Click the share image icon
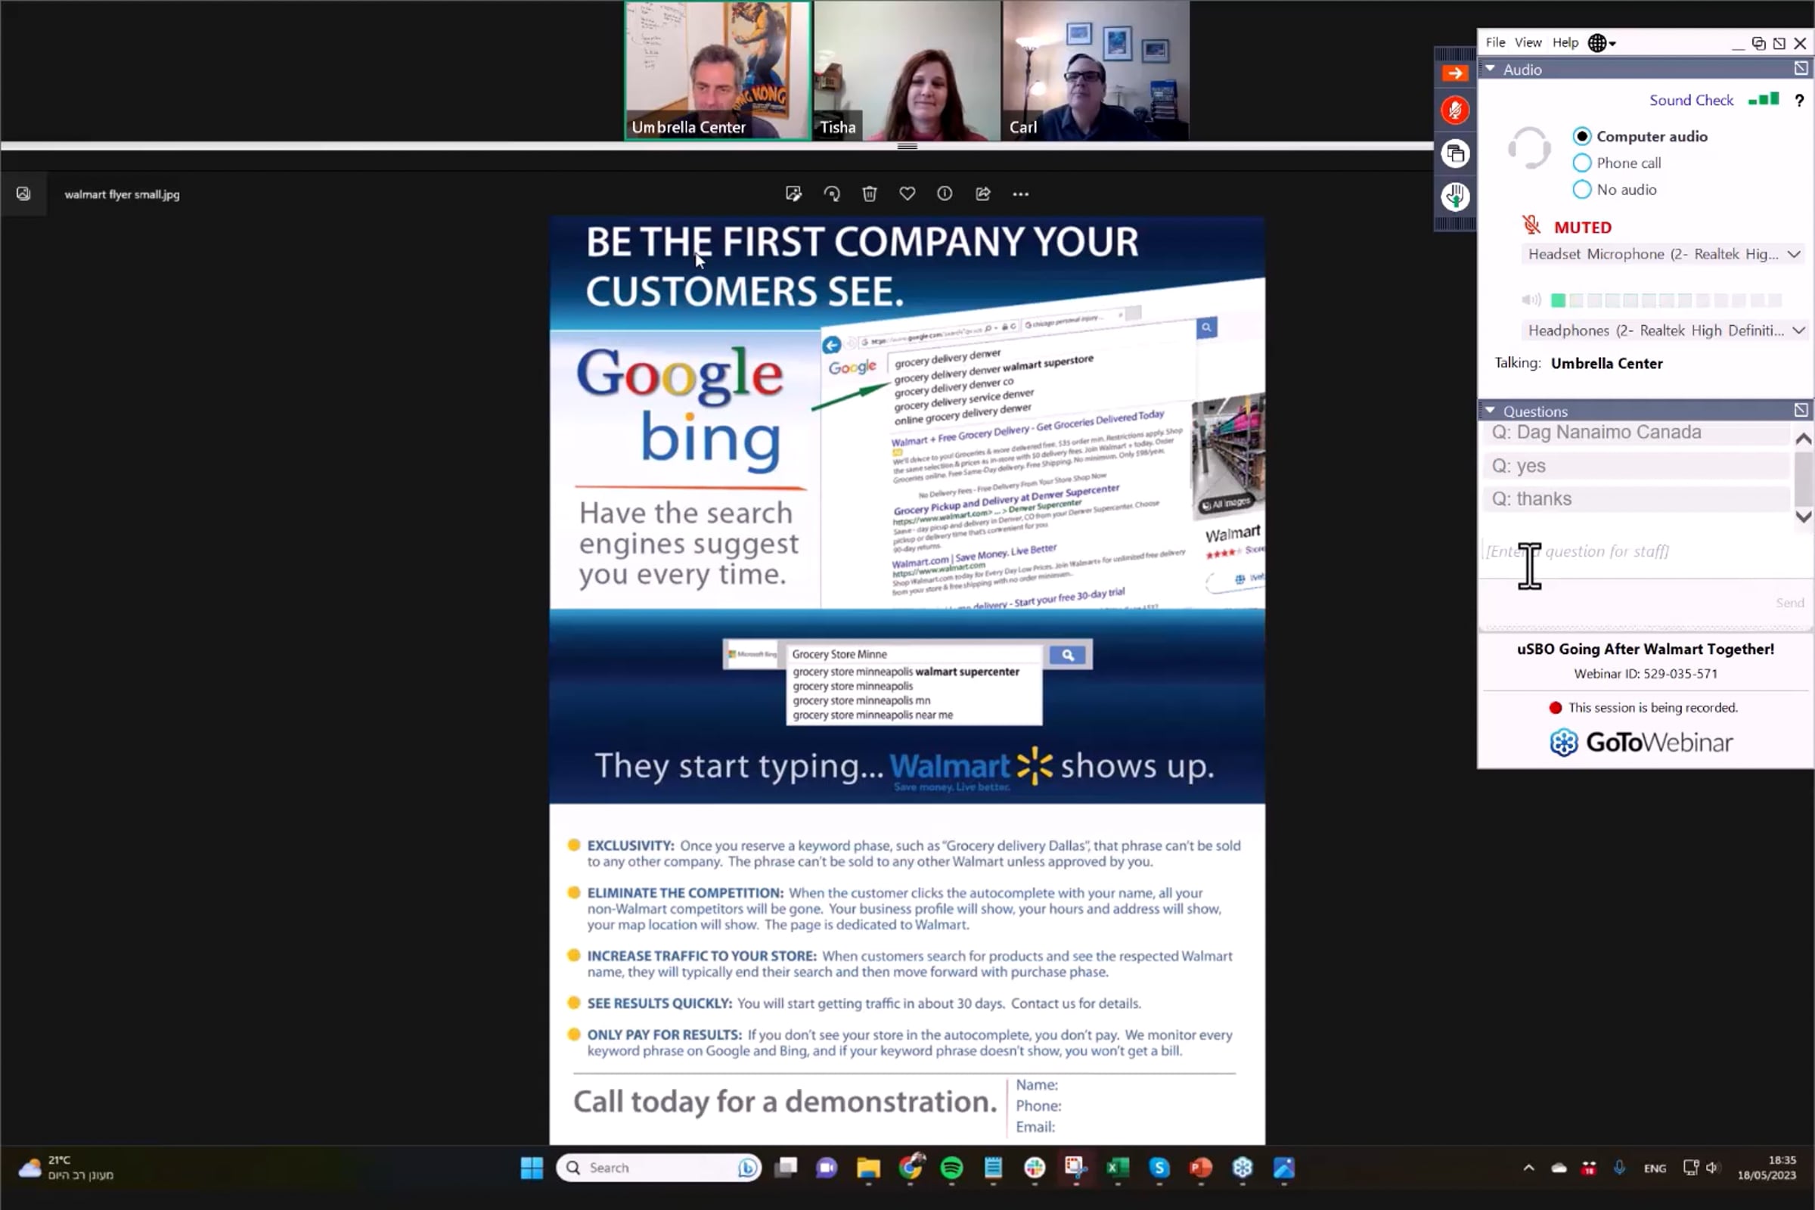 [982, 194]
